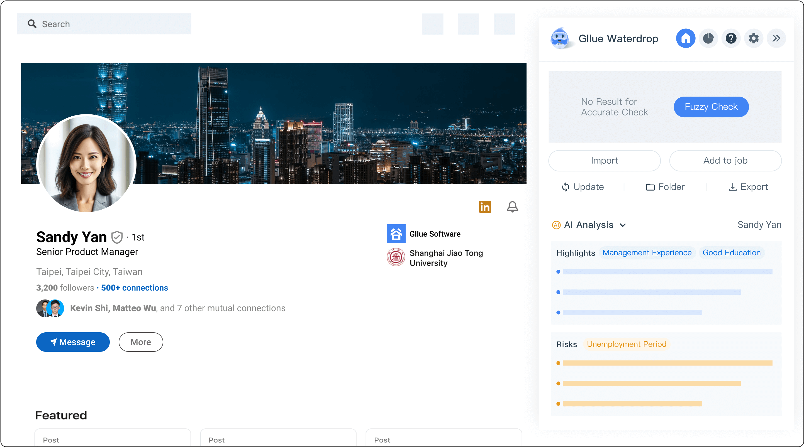Click the mutual connections avatars

(x=50, y=308)
